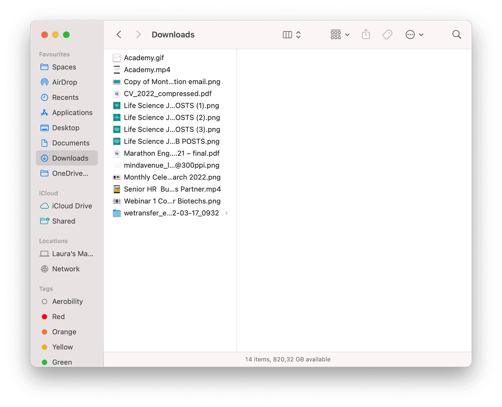Image resolution: width=502 pixels, height=407 pixels.
Task: Open the view sort chevron beside Downloads title
Action: 299,34
